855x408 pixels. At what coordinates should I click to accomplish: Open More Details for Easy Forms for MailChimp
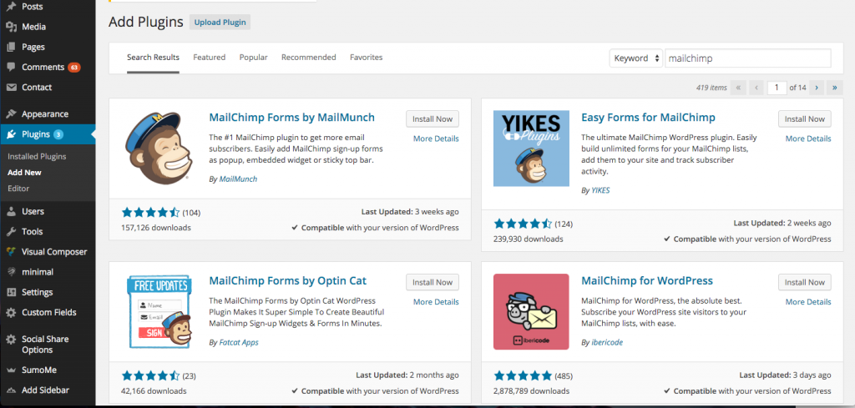coord(808,139)
